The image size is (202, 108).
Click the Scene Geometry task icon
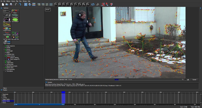tap(7, 33)
